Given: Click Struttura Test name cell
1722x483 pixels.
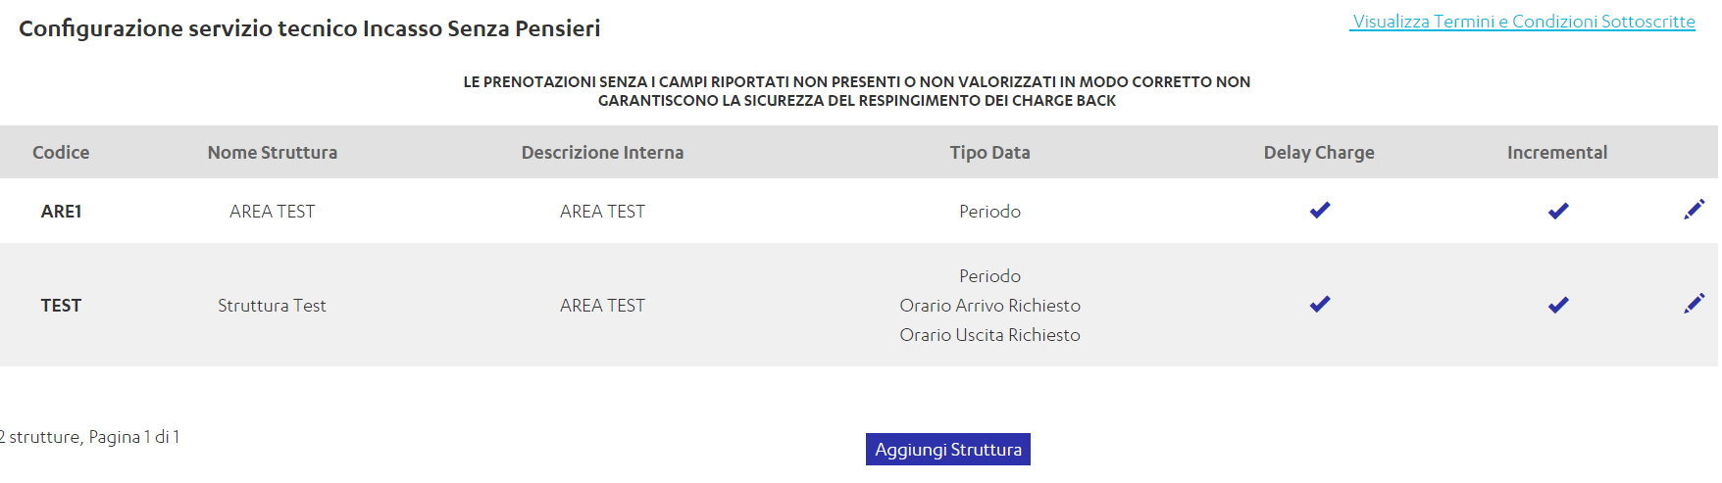Looking at the screenshot, I should tap(272, 306).
